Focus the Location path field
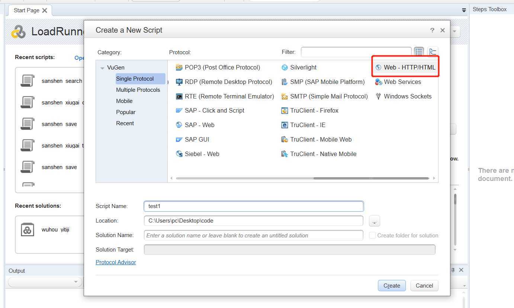The height and width of the screenshot is (308, 514). point(254,221)
